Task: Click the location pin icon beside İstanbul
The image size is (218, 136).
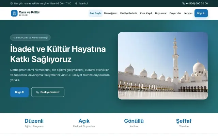Action: tap(76, 3)
